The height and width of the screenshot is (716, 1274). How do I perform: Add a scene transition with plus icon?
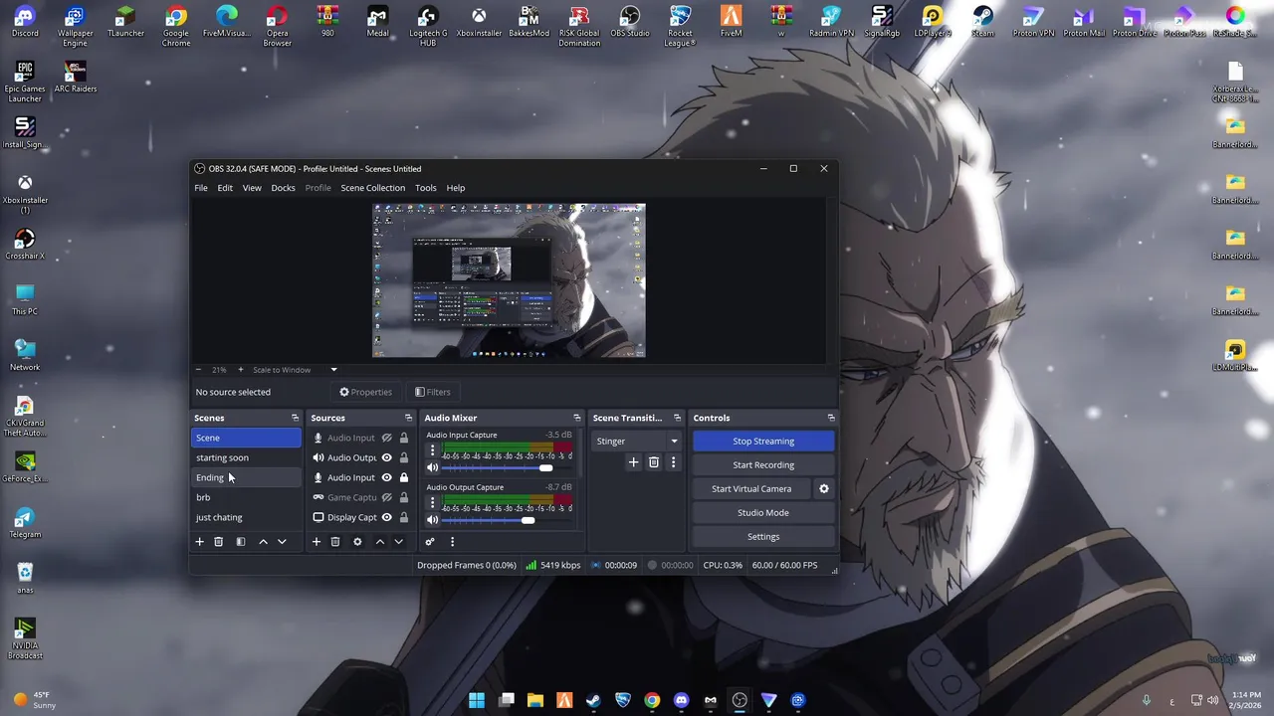click(x=633, y=462)
